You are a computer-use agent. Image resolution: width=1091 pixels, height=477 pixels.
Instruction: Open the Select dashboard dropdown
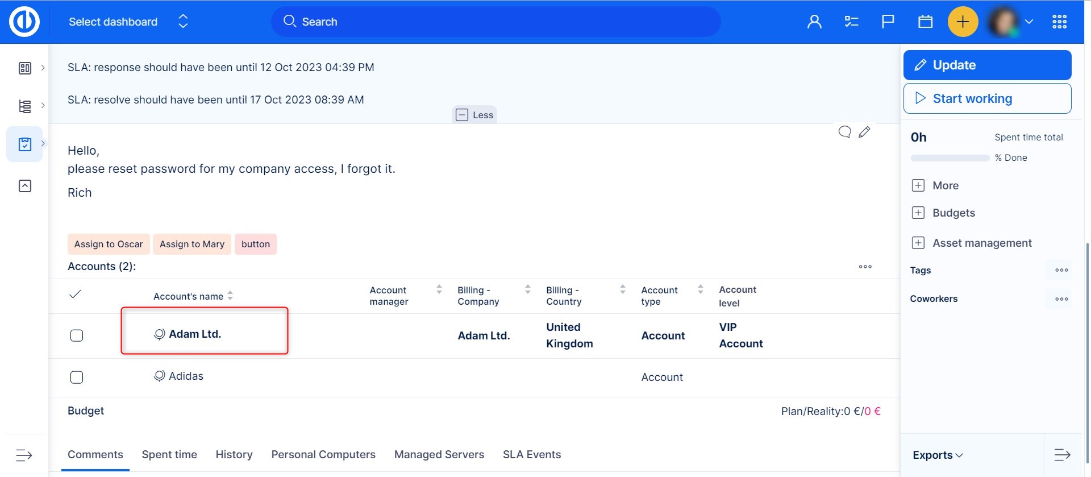[x=128, y=22]
